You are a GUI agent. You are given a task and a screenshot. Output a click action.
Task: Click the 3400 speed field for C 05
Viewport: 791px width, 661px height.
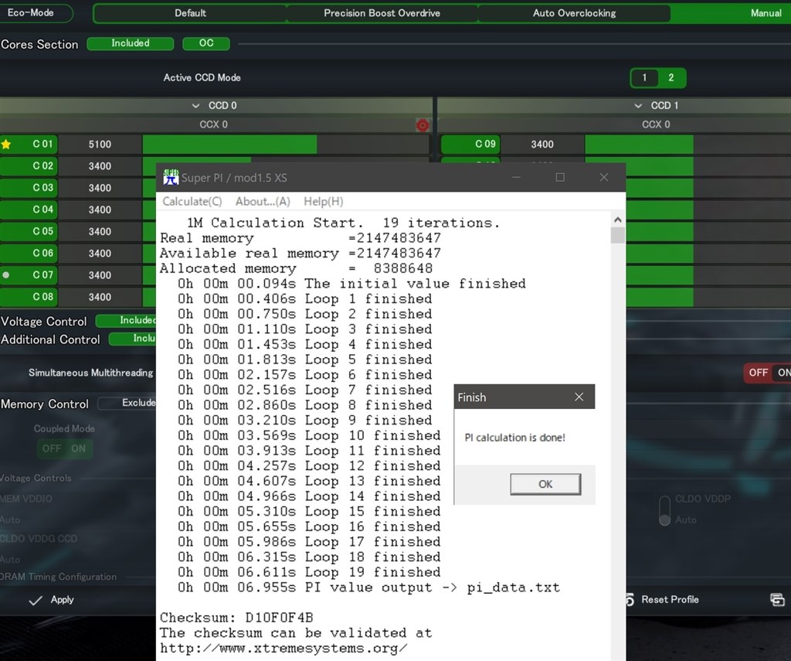pos(100,231)
